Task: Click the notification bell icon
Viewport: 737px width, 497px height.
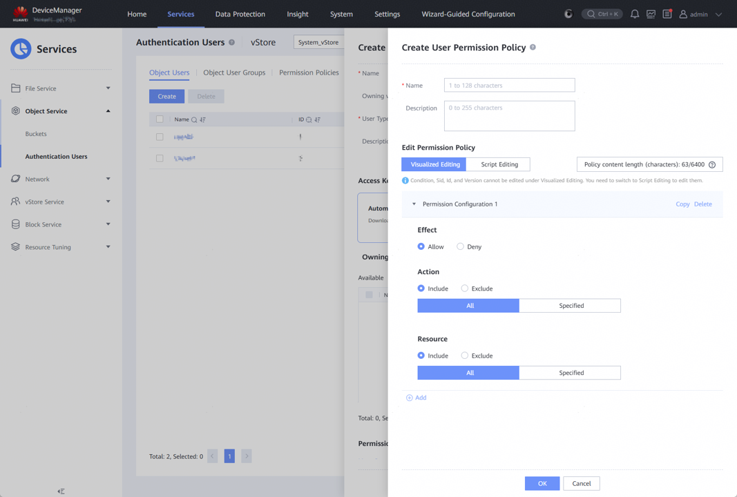Action: (x=634, y=14)
